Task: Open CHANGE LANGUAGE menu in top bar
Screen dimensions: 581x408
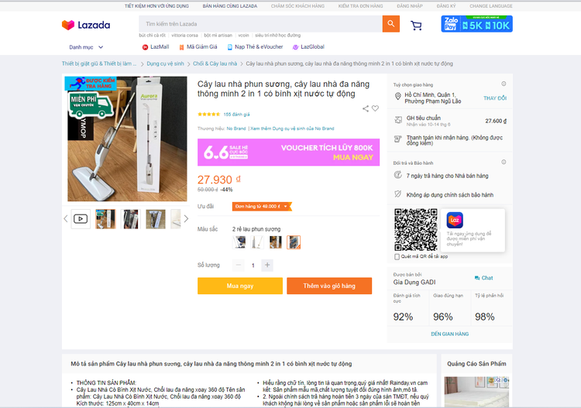Action: click(491, 6)
